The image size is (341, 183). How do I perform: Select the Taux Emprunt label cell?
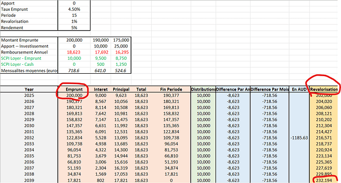coord(14,9)
